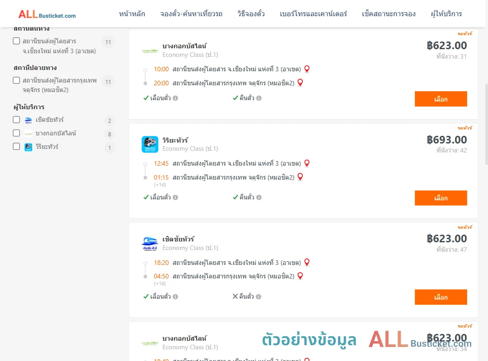Open origin map pin on 10:00 departure row
488x361 pixels.
(x=307, y=69)
